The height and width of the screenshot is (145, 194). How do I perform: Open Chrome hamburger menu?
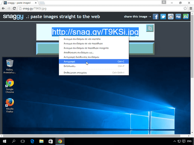191,8
